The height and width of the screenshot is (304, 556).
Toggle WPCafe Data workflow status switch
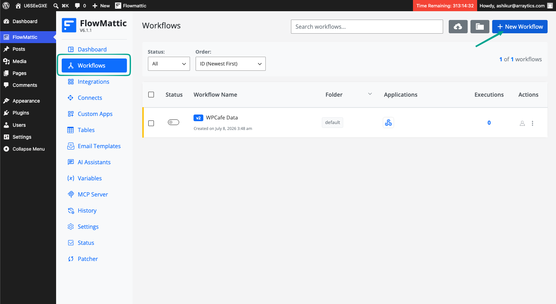click(x=174, y=122)
